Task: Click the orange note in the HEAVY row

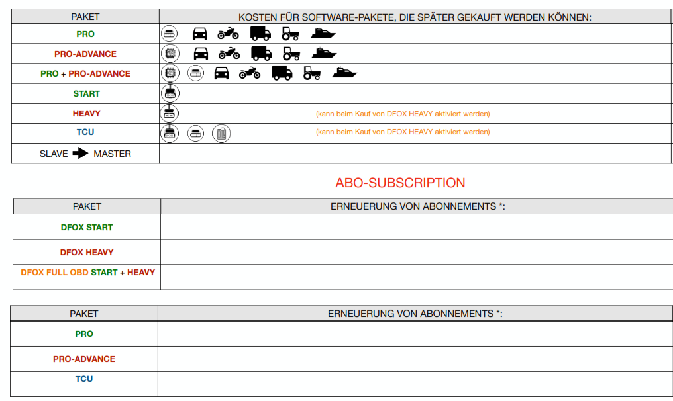Action: click(x=403, y=114)
